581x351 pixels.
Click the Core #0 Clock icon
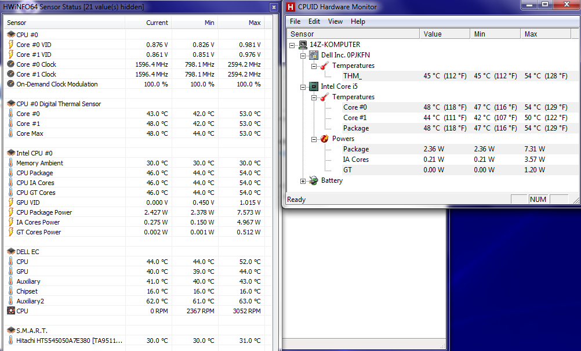[11, 64]
